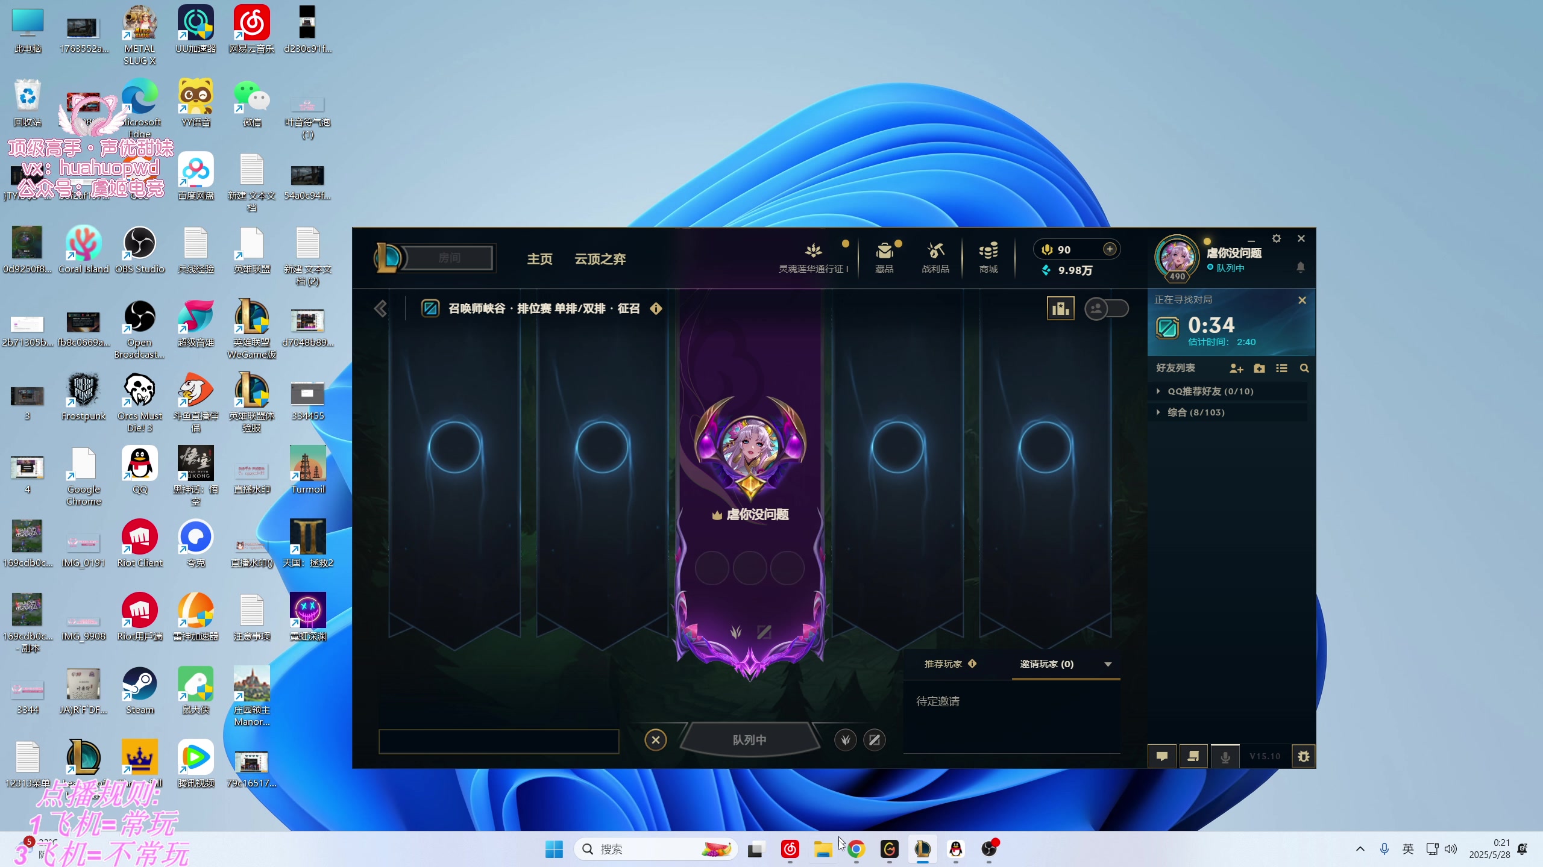1543x867 pixels.
Task: Click the profile avatar with level 490
Action: click(1177, 258)
